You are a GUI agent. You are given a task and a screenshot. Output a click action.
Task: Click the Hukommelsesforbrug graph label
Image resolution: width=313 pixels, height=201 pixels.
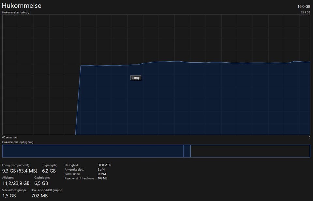click(15, 12)
